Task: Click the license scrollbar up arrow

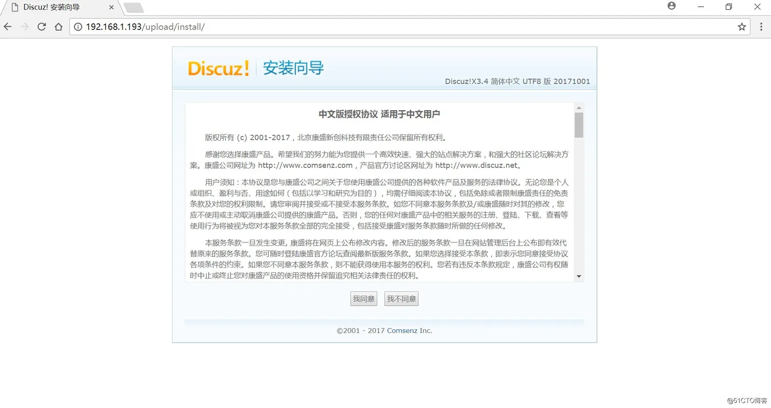Action: 579,108
